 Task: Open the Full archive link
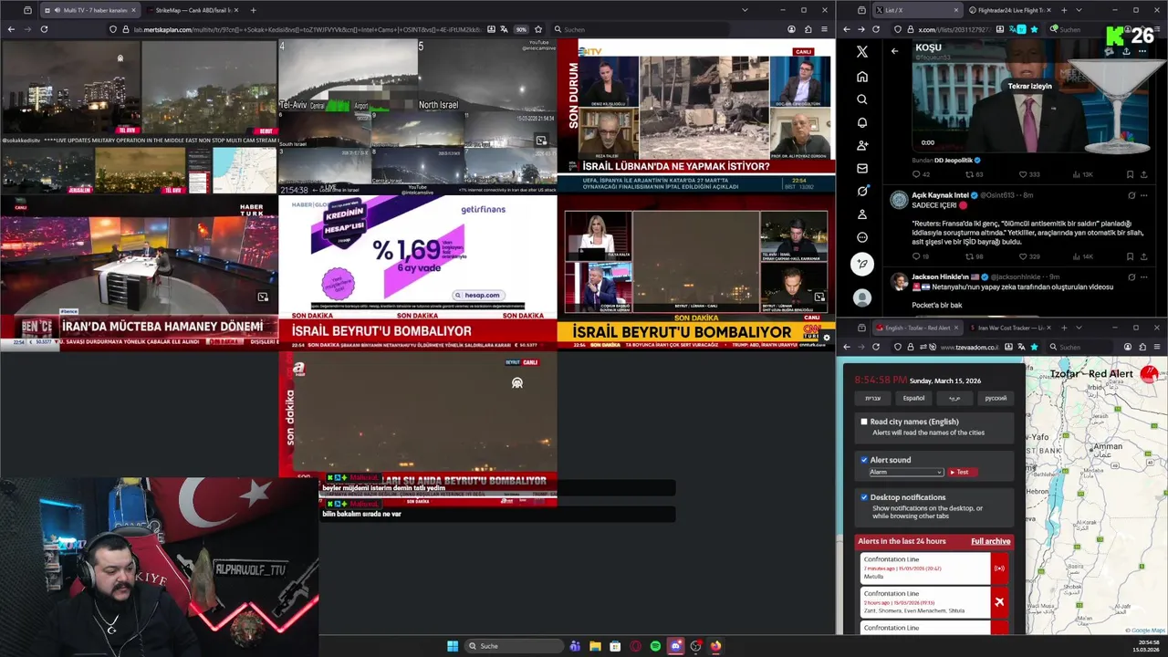(990, 541)
